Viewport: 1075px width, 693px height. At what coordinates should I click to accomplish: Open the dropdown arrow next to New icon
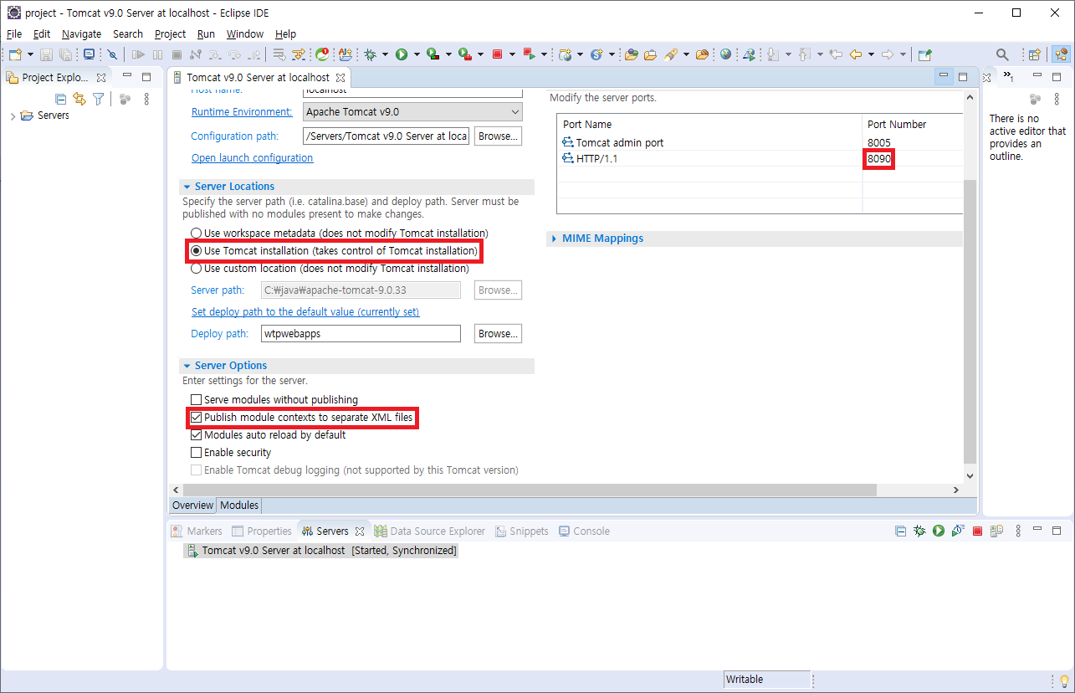pyautogui.click(x=30, y=54)
